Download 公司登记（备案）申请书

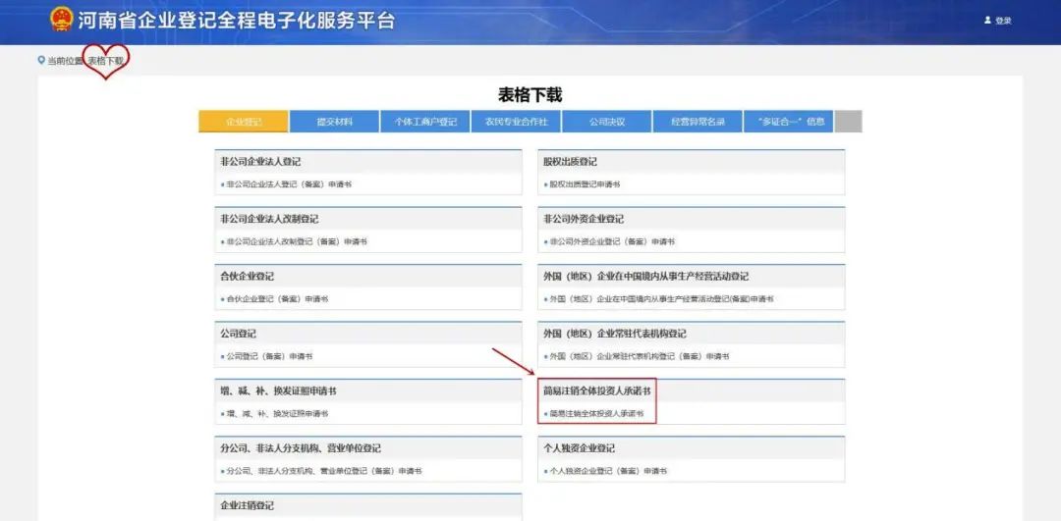point(269,357)
